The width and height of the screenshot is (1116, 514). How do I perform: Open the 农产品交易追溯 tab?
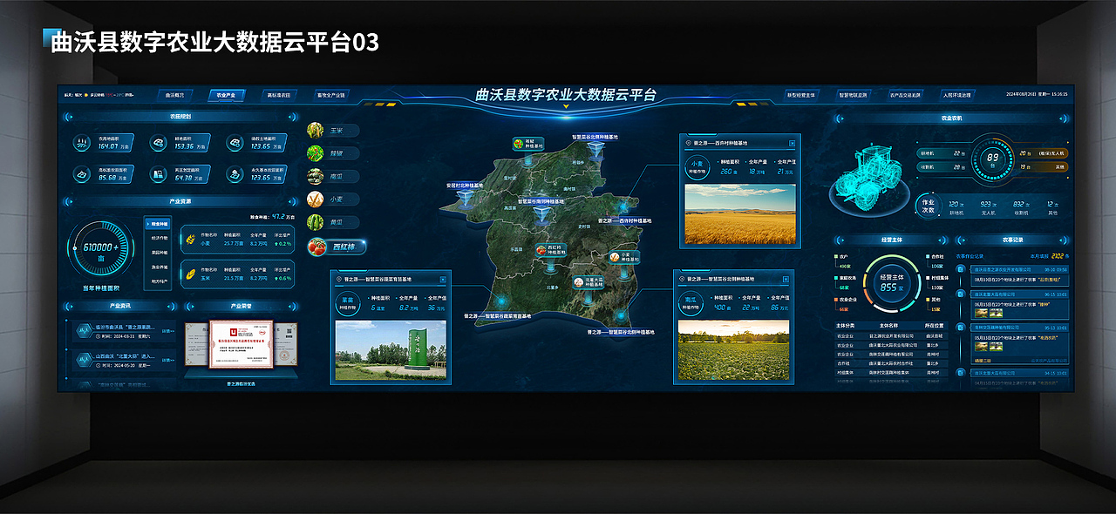[905, 94]
